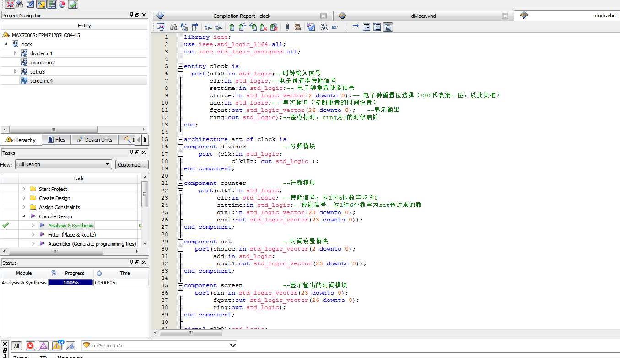Click the 00:00:05 time value in Status

pos(105,283)
